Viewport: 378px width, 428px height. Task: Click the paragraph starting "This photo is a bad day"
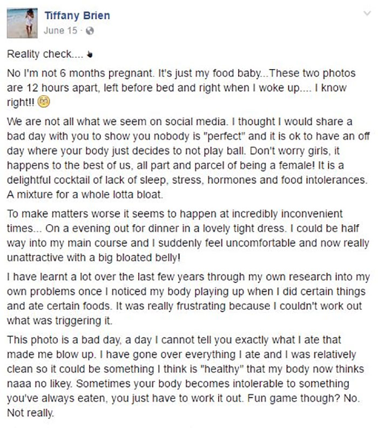(186, 376)
